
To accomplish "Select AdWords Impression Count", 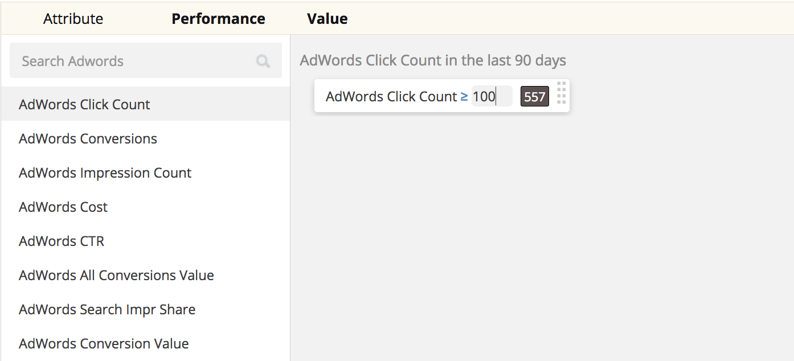I will pos(105,173).
